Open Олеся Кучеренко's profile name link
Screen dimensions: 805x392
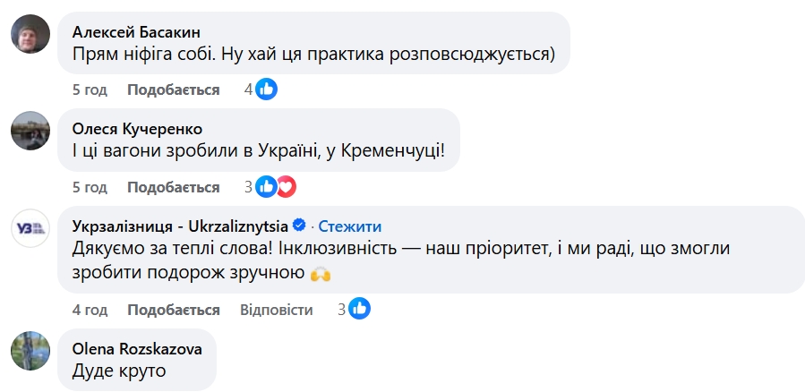pos(137,126)
